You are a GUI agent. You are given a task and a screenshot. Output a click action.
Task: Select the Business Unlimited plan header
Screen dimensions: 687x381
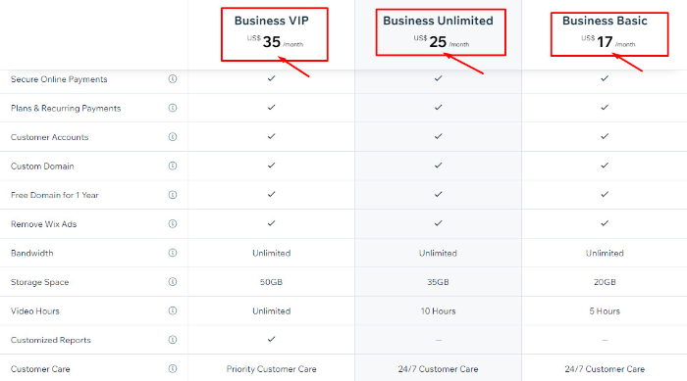click(438, 21)
